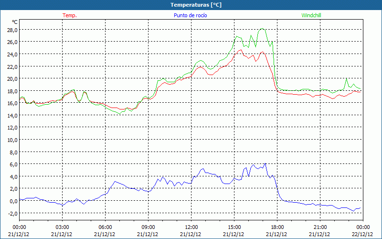Click the 03:00 time axis label
This screenshot has height=239, width=382.
63,228
